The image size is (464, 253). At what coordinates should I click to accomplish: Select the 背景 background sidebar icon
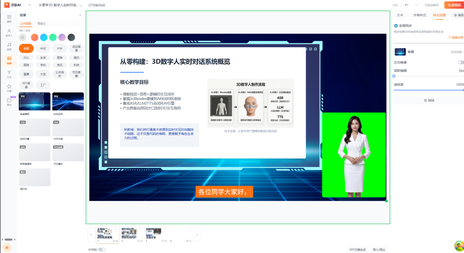[x=9, y=60]
